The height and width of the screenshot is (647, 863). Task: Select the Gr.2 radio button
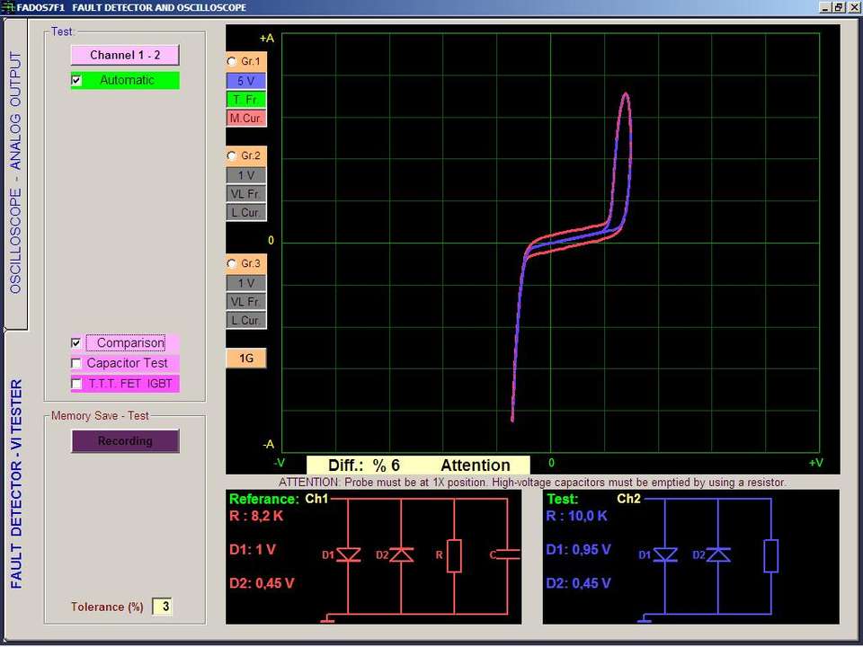pyautogui.click(x=232, y=156)
